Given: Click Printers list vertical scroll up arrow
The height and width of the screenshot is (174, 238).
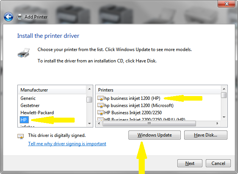Looking at the screenshot, I should click(x=224, y=89).
